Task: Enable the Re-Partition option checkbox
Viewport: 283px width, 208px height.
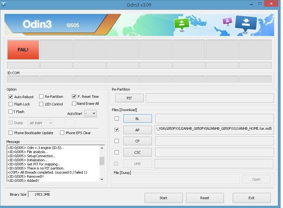Action: (41, 97)
